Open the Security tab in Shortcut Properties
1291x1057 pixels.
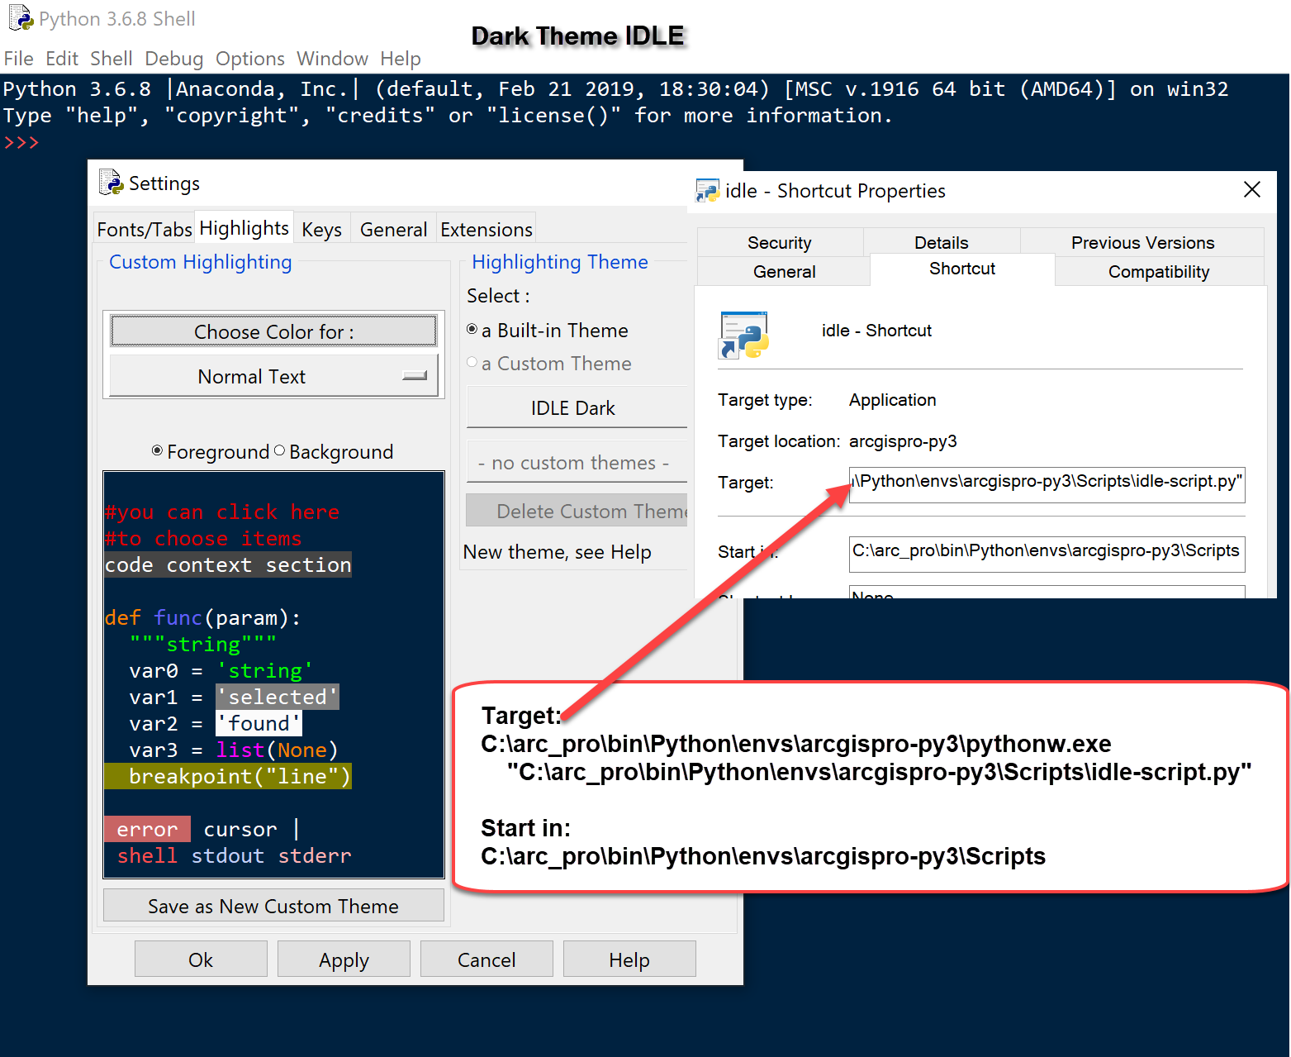click(x=780, y=242)
